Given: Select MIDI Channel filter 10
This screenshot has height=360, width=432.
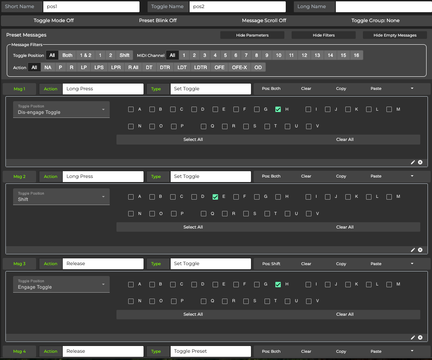Looking at the screenshot, I should coord(279,55).
